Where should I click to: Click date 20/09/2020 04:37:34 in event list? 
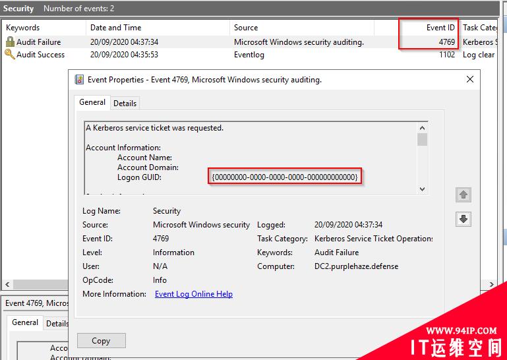click(x=124, y=42)
